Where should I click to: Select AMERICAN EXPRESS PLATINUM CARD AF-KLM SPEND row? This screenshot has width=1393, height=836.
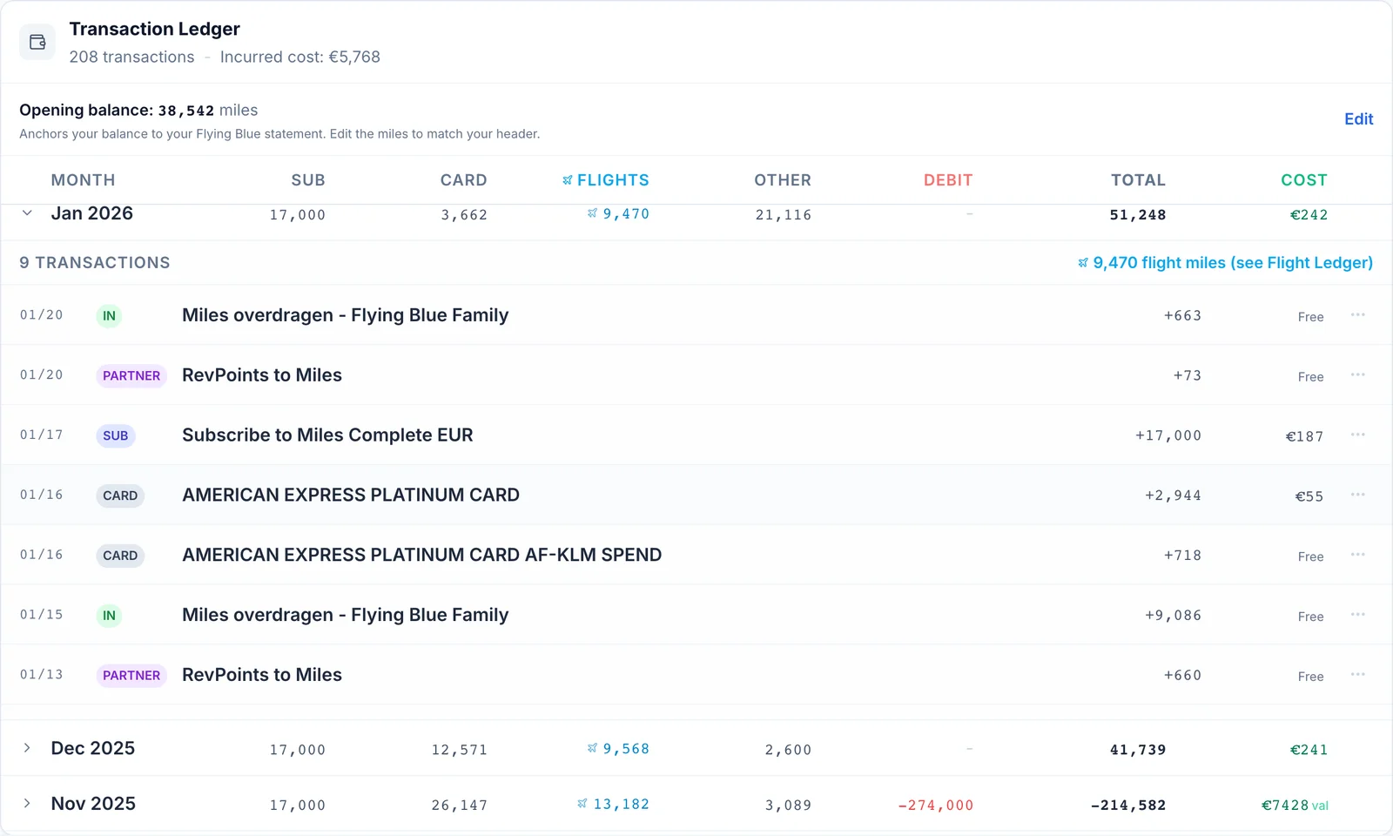click(696, 555)
